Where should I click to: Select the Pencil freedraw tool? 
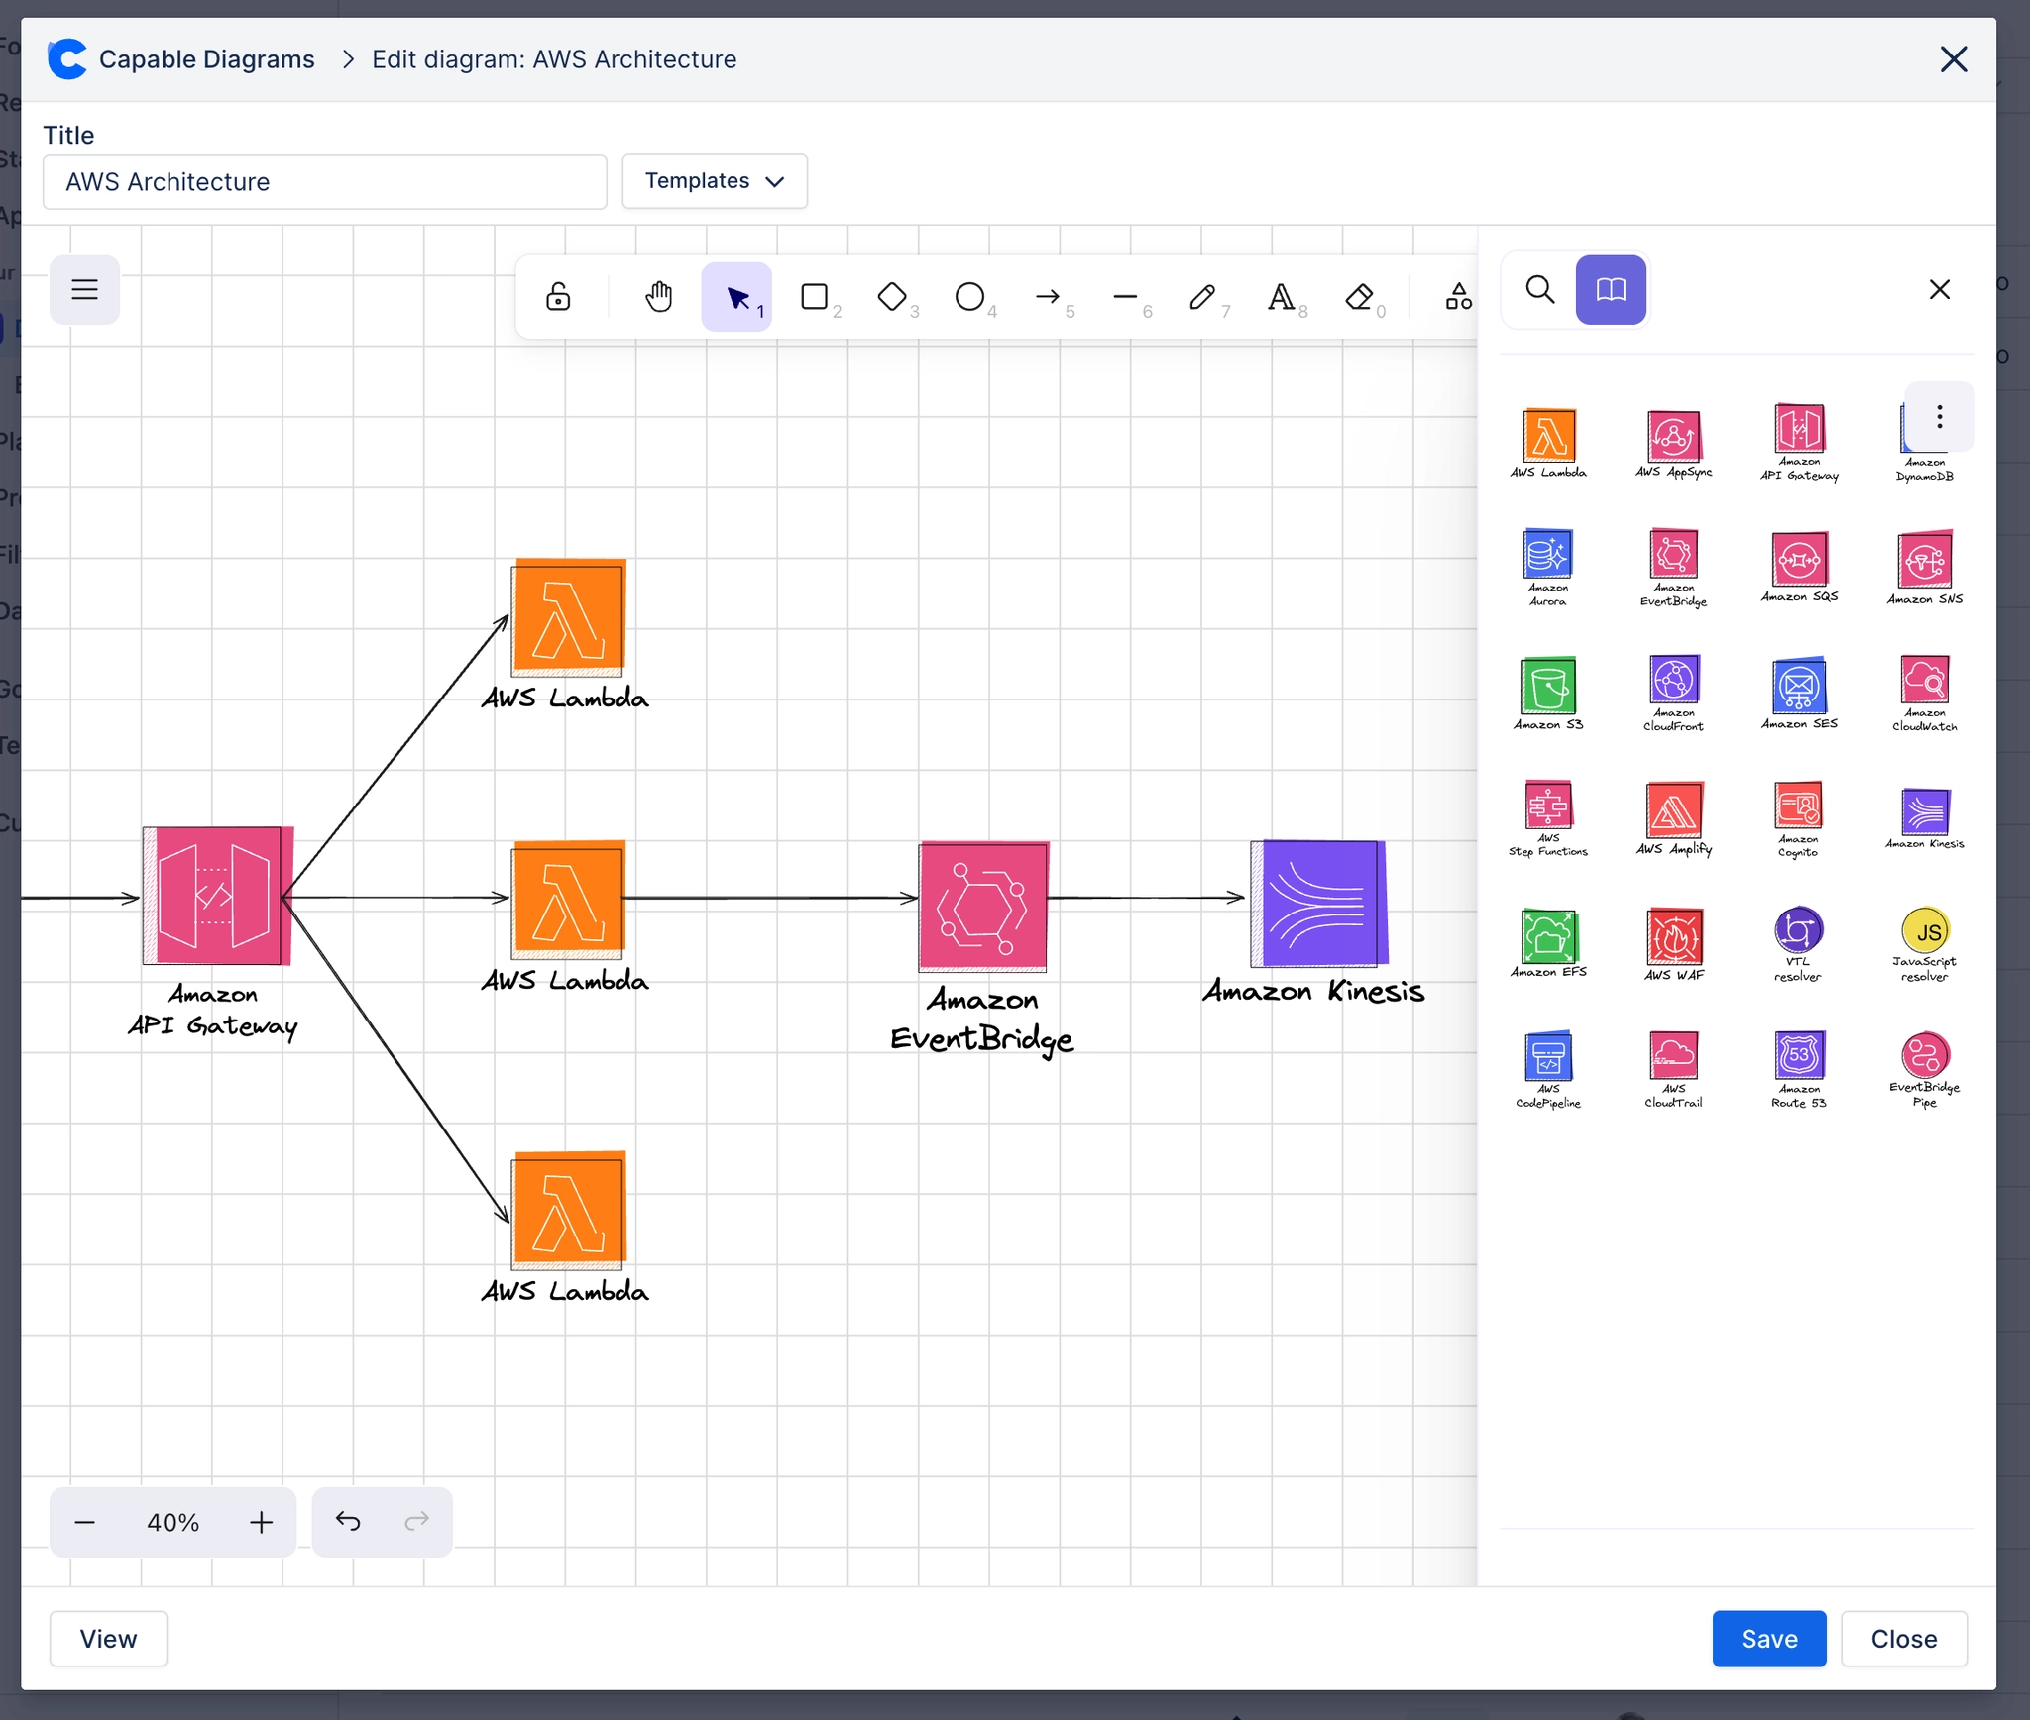click(x=1202, y=296)
